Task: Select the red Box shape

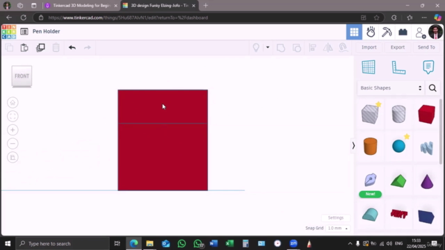Action: pyautogui.click(x=426, y=114)
